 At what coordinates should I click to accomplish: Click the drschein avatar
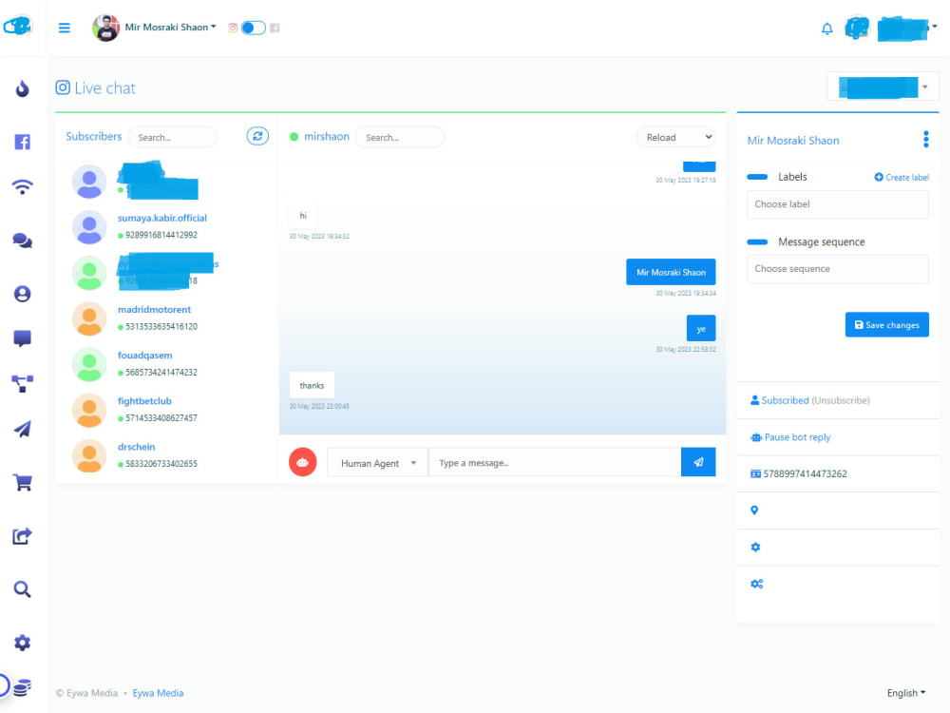coord(89,455)
